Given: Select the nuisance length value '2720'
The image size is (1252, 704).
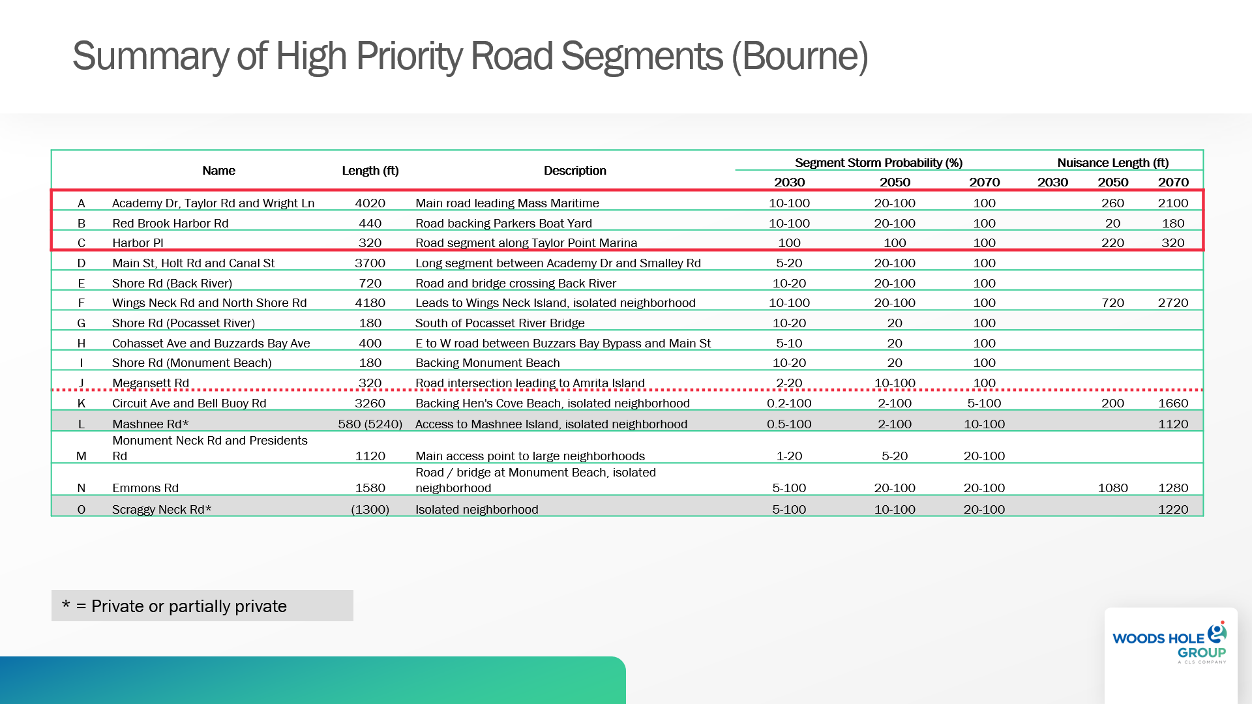Looking at the screenshot, I should (x=1173, y=303).
